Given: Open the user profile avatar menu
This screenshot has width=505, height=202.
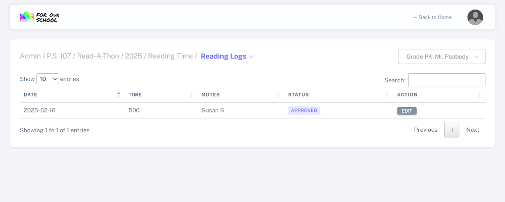Looking at the screenshot, I should pos(475,17).
